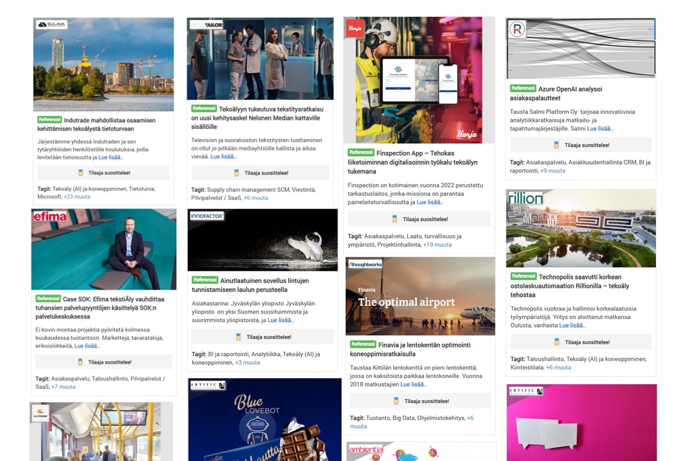Open Technopolis Rillion reference title
This screenshot has height=461, width=692.
tap(570, 286)
